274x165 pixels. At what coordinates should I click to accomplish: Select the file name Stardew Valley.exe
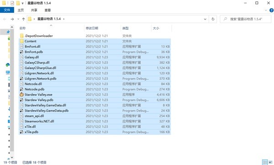click(x=38, y=94)
